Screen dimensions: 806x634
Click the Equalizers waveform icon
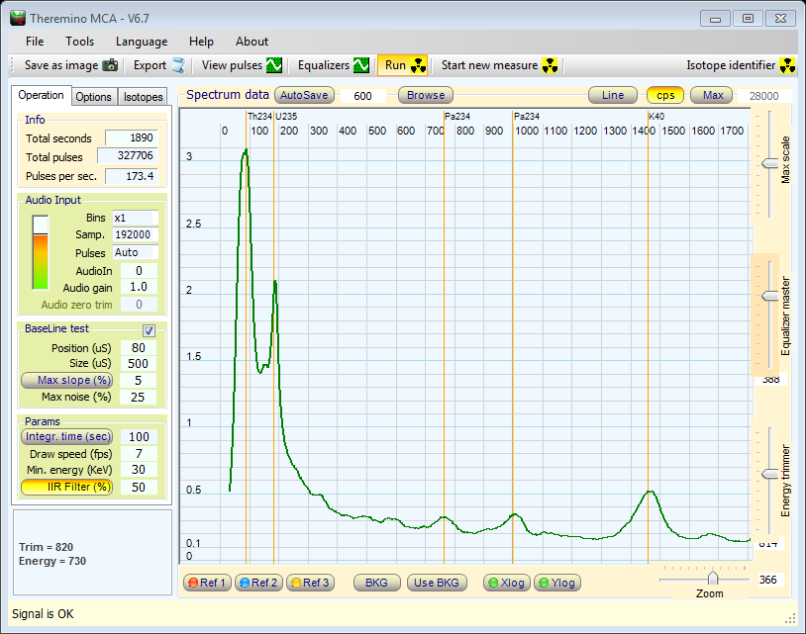(361, 66)
